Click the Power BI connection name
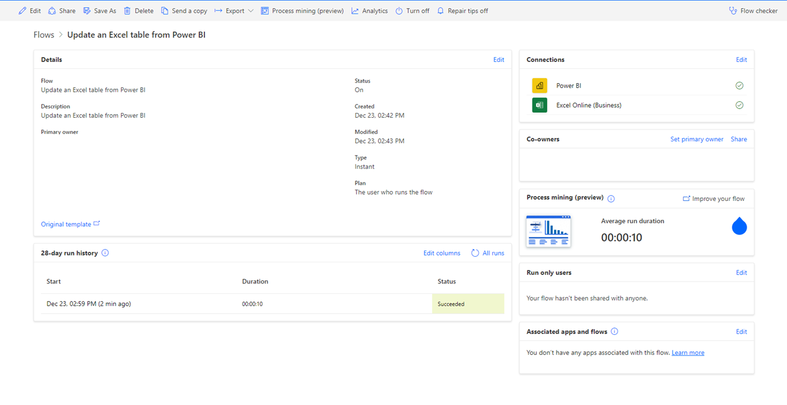787x405 pixels. 569,86
